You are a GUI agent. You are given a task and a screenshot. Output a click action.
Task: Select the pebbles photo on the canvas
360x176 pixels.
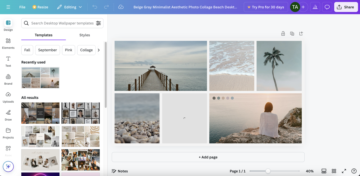point(137,118)
